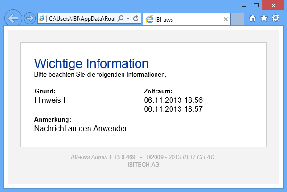
Task: Click the magnifier search icon in the address bar
Action: pos(120,19)
